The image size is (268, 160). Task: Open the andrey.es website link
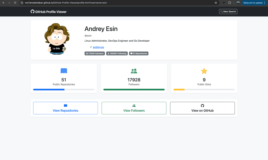click(x=98, y=47)
